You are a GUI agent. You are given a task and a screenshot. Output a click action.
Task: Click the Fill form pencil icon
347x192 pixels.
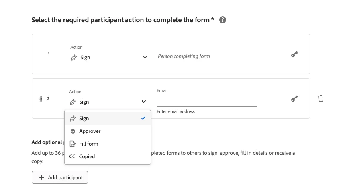73,144
